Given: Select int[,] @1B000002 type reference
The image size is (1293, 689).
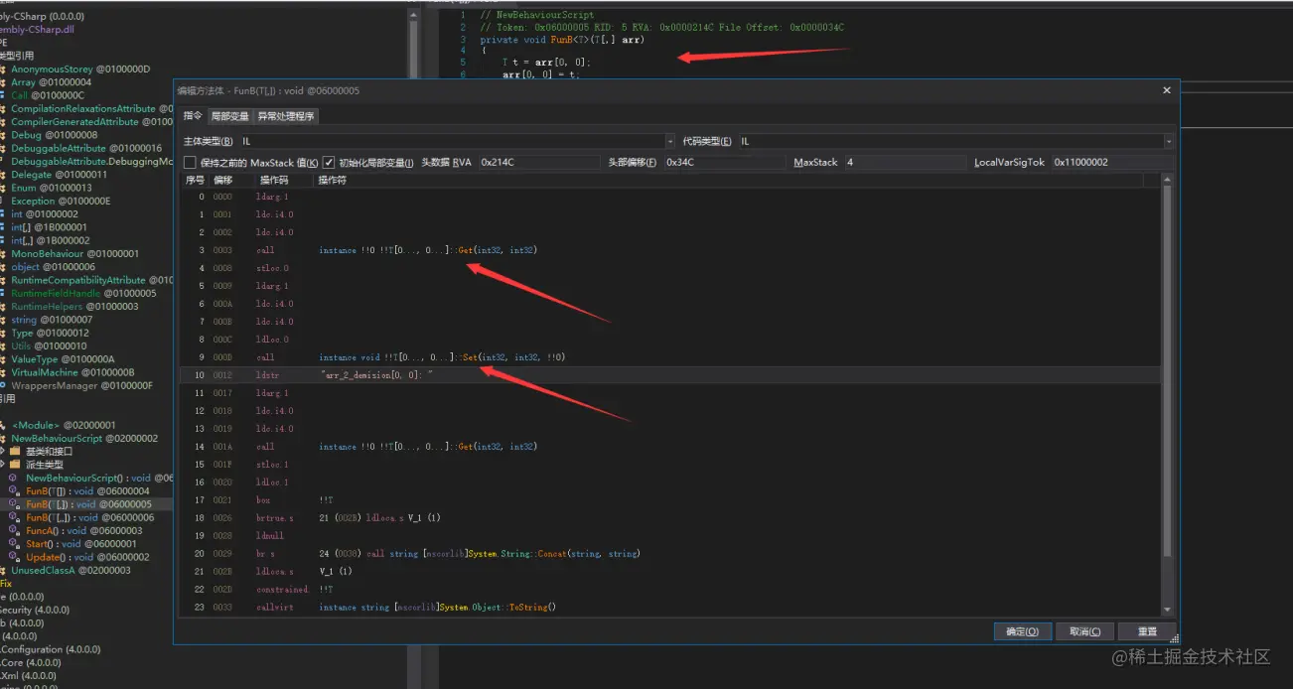Looking at the screenshot, I should [51, 241].
